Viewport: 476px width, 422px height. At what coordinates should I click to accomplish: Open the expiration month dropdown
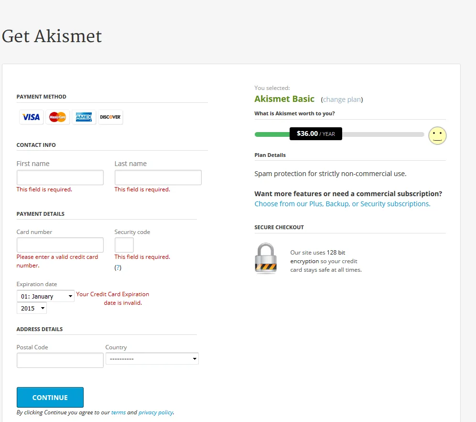click(x=45, y=296)
